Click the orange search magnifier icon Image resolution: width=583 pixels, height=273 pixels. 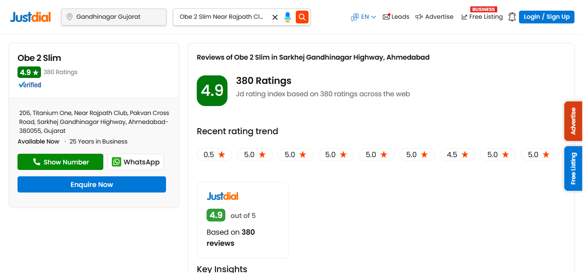[x=302, y=17]
